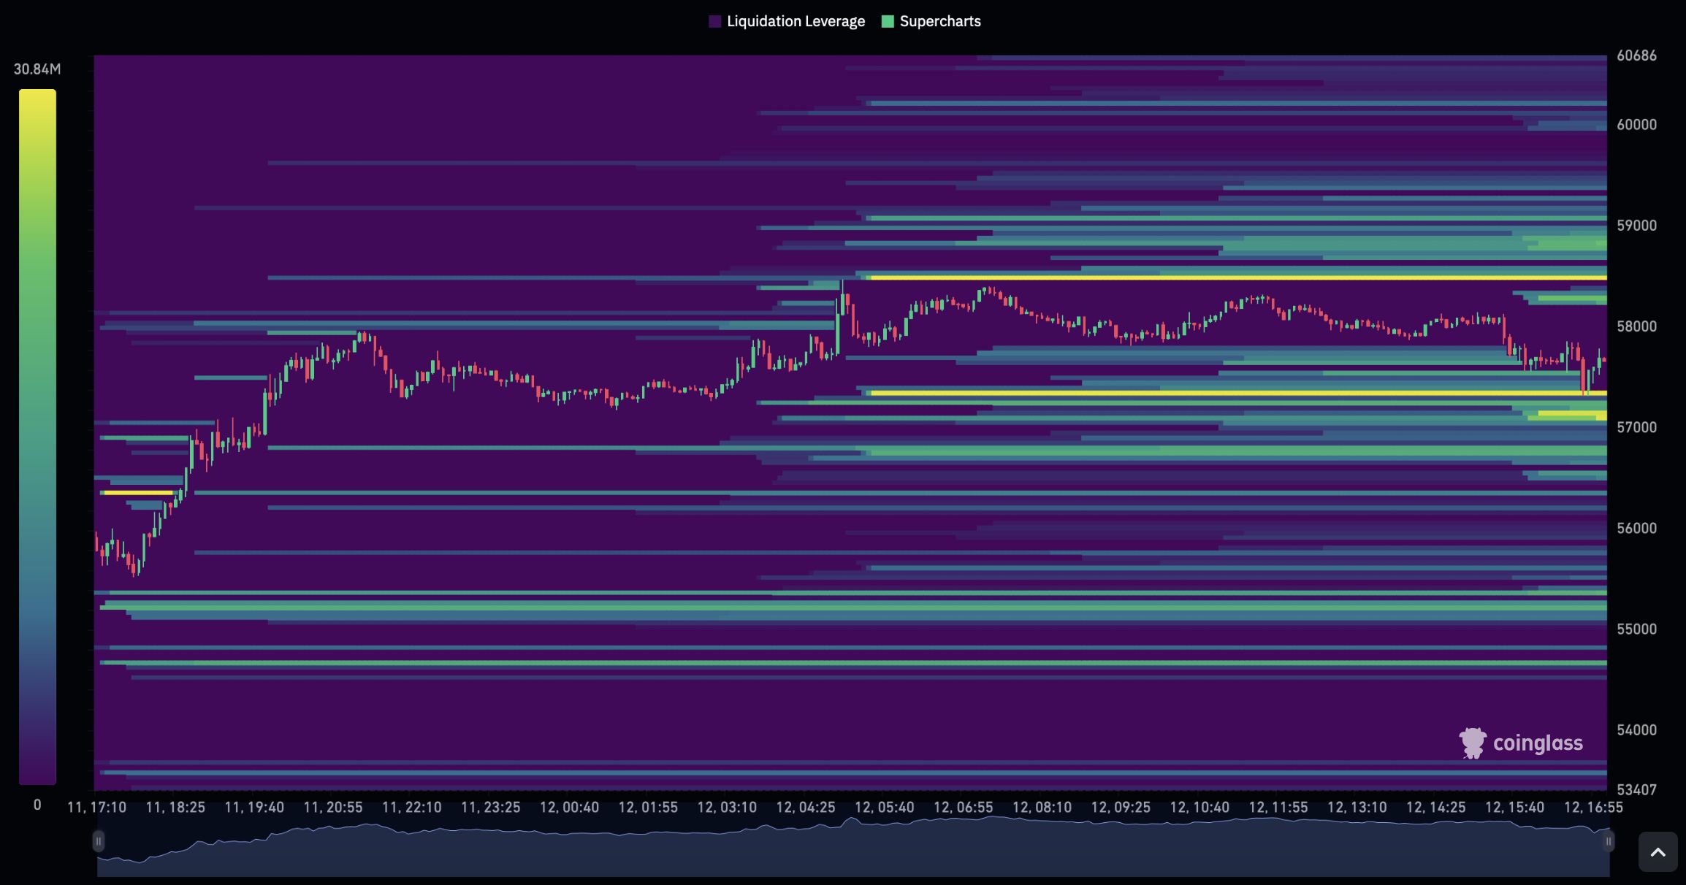1686x885 pixels.
Task: Click the 0 minimum label below color scale
Action: tap(37, 805)
